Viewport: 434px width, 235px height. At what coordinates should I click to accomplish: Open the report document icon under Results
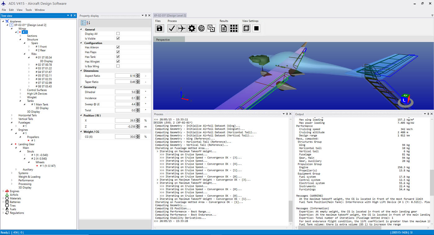click(x=224, y=28)
